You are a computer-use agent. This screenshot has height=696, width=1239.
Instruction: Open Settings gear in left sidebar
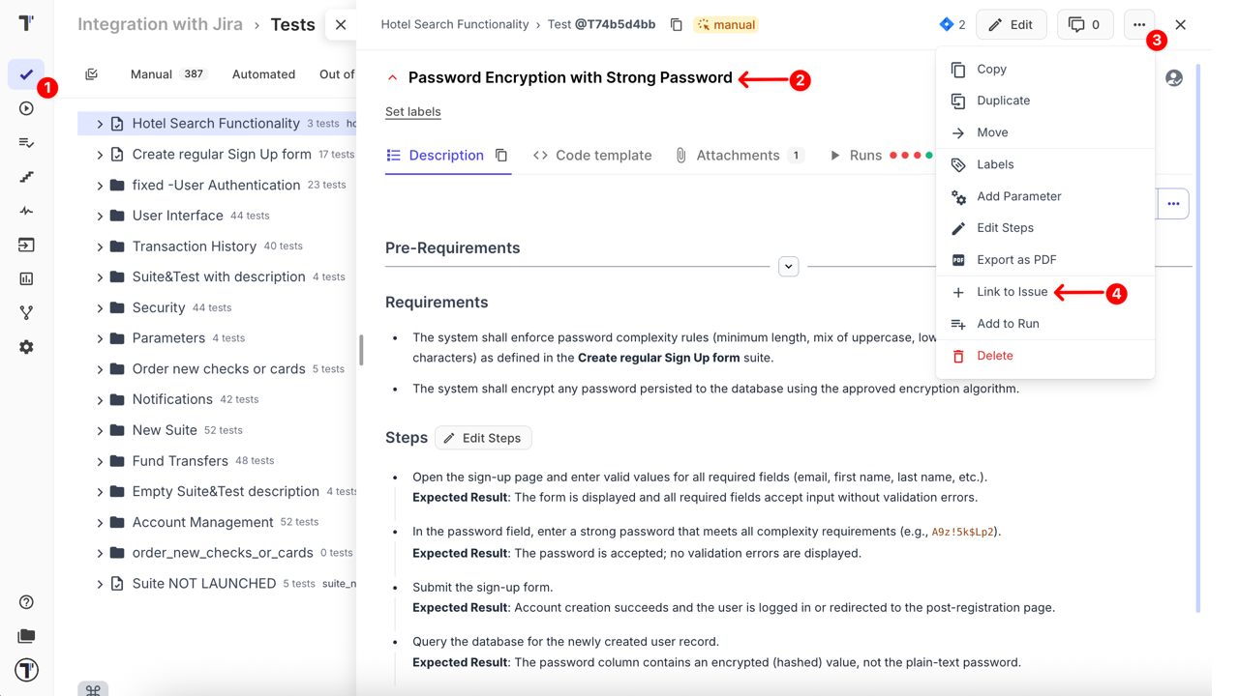click(26, 347)
